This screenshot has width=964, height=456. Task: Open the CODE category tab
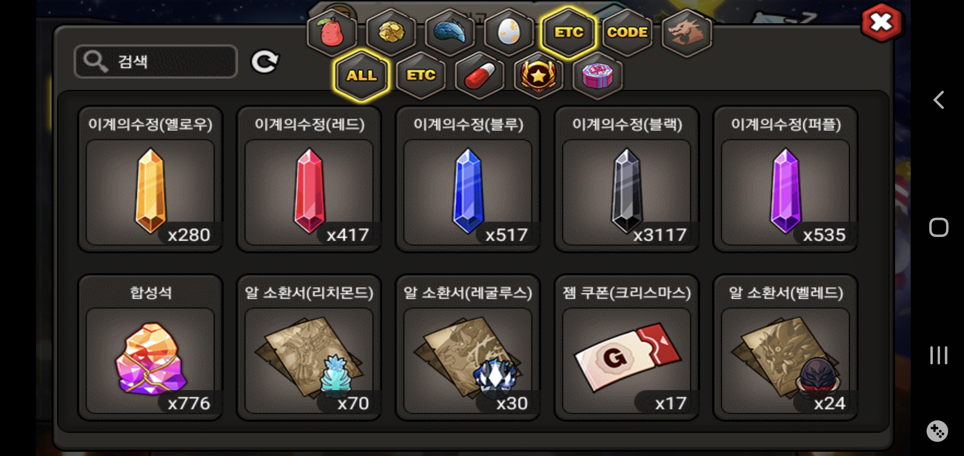tap(627, 33)
